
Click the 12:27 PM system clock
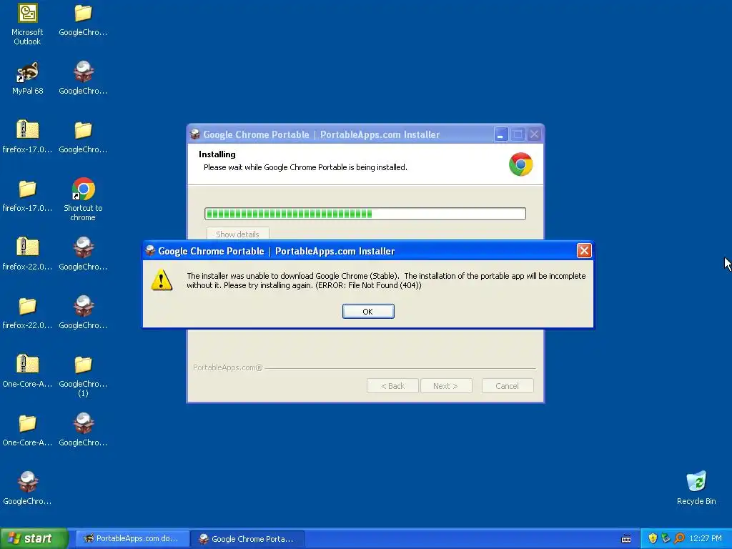[706, 538]
